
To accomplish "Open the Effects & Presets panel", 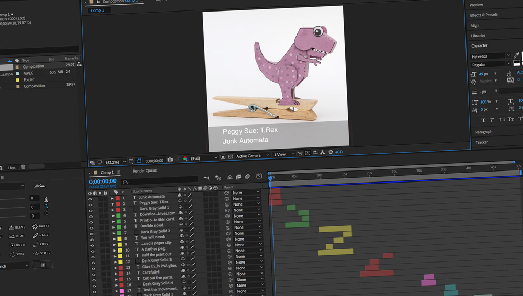I will (484, 15).
